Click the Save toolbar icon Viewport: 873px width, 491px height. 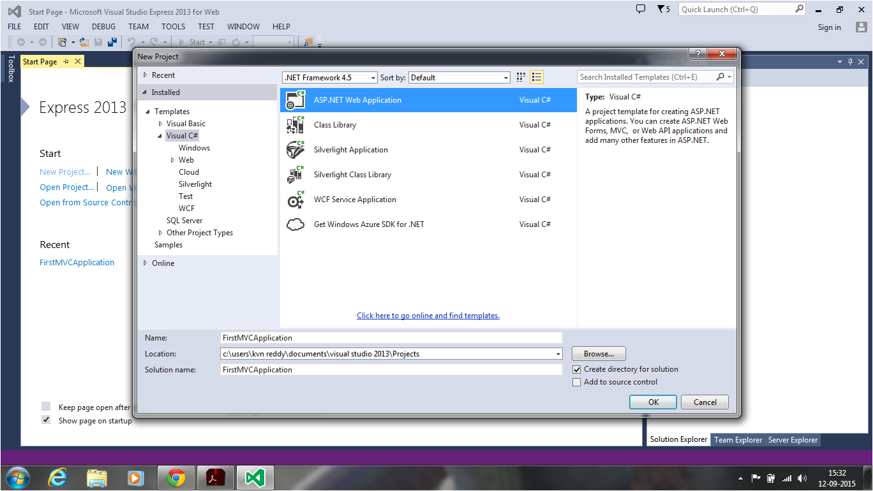[x=97, y=41]
